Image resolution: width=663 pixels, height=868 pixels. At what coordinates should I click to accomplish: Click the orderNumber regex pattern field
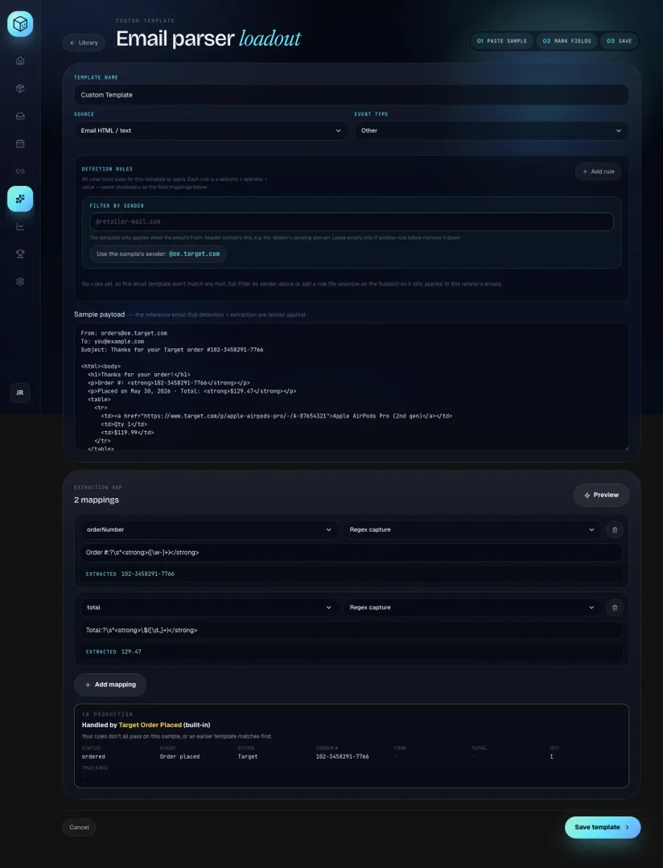(351, 553)
